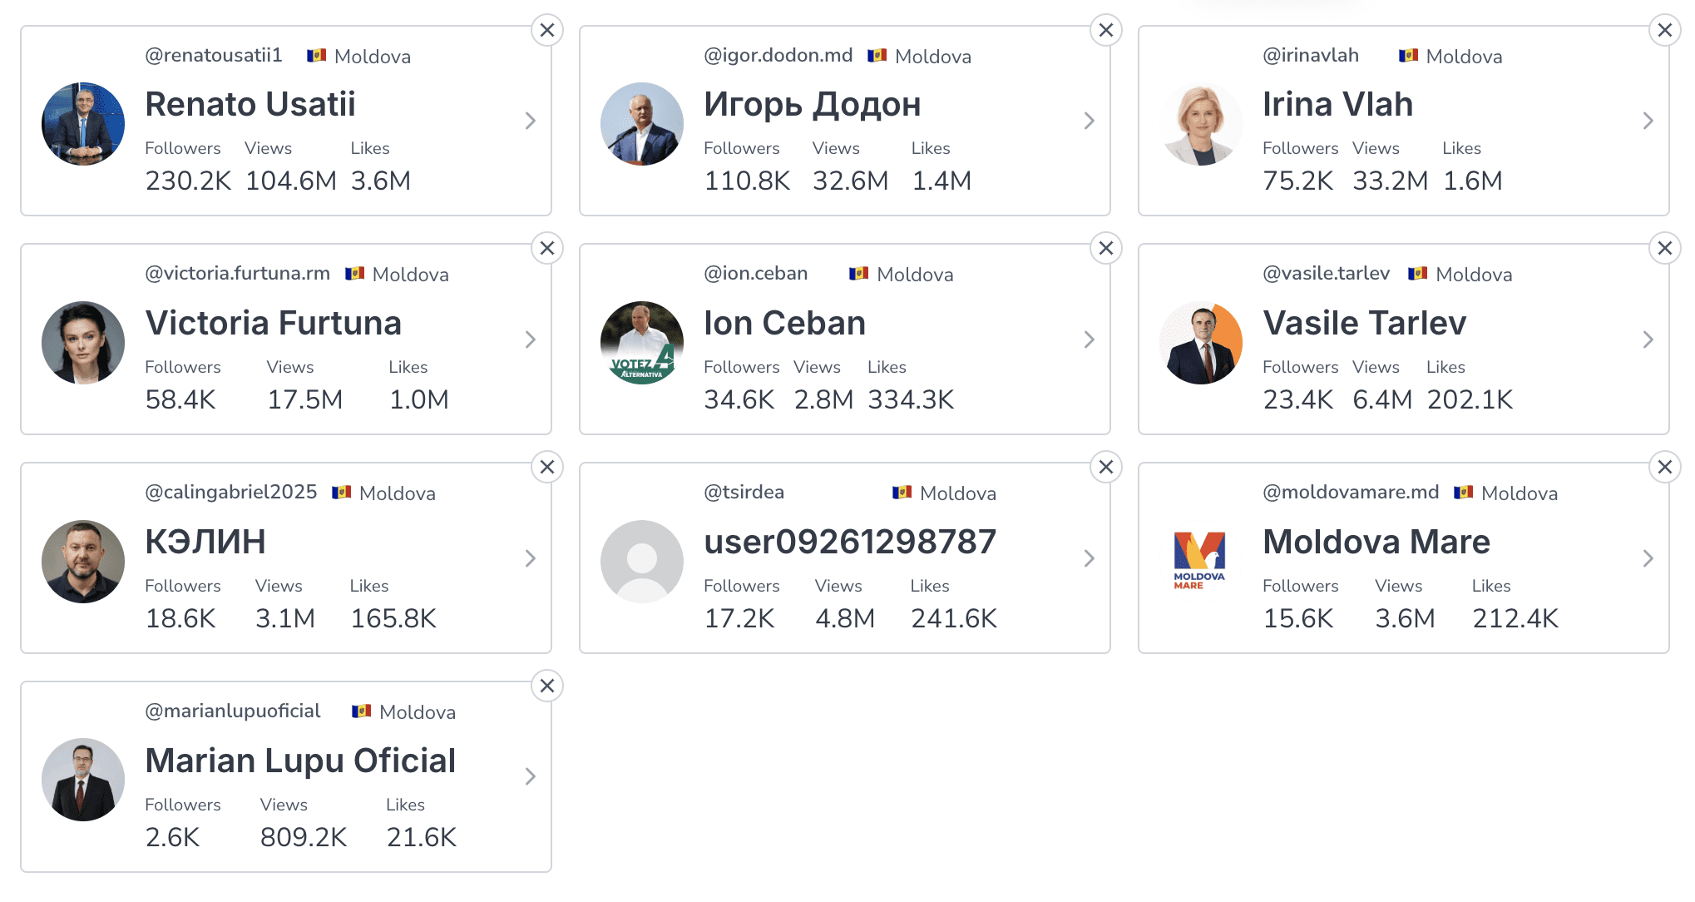
Task: Open the @igor.dodon.md handle
Action: coord(778,56)
